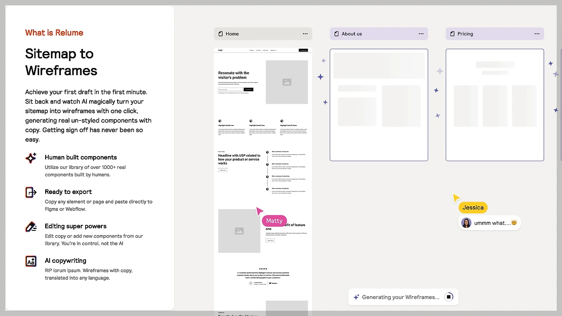Screen dimensions: 562x316
Task: Click the Jessica cursor label
Action: (x=473, y=208)
